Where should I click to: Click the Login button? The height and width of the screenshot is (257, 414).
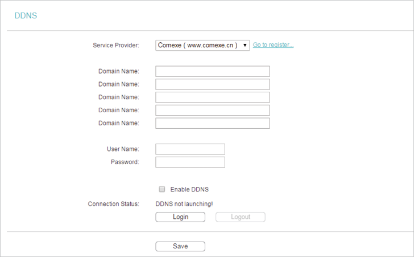point(180,217)
